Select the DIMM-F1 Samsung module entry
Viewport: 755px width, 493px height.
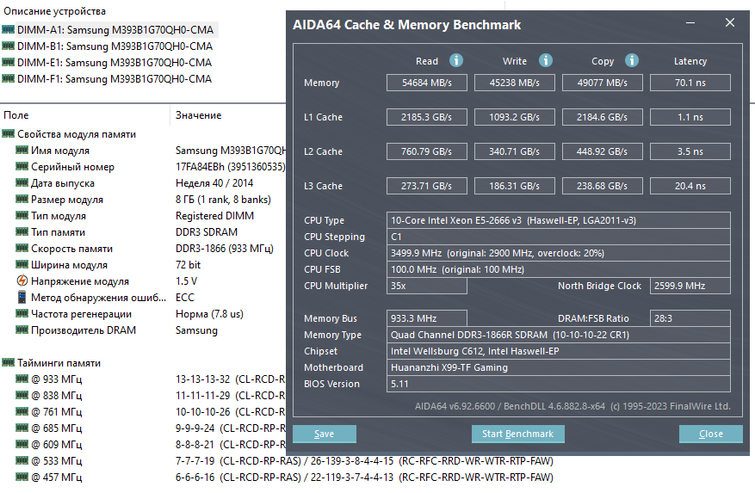click(x=114, y=79)
